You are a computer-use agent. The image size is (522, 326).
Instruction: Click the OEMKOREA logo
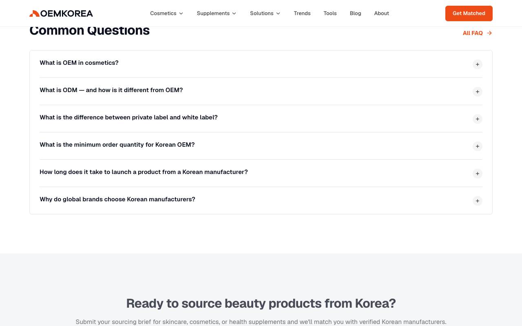[61, 13]
